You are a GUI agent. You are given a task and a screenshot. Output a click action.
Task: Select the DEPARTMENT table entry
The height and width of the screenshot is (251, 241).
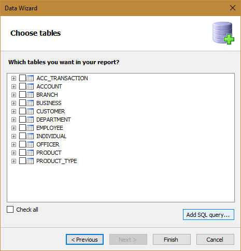click(53, 120)
